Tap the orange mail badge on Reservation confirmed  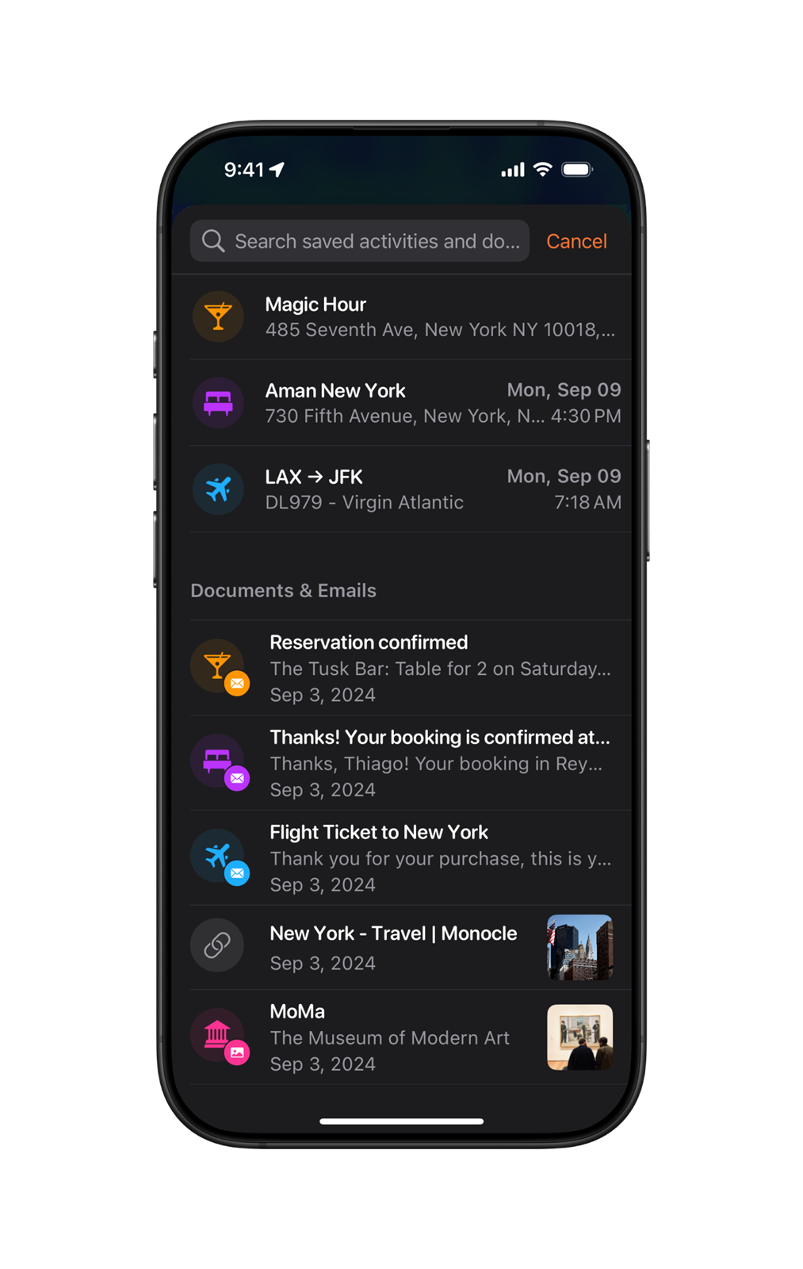[x=237, y=683]
